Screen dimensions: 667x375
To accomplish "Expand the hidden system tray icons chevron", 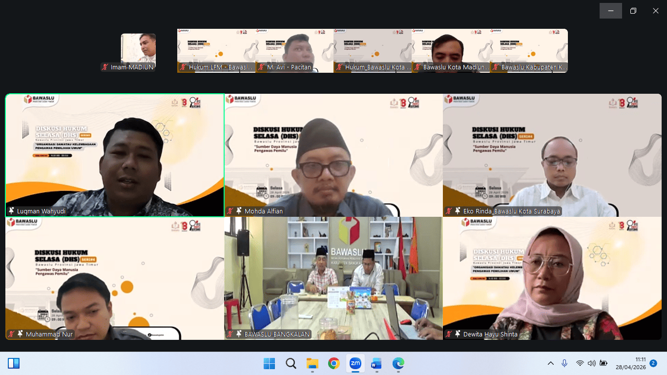I will point(551,363).
